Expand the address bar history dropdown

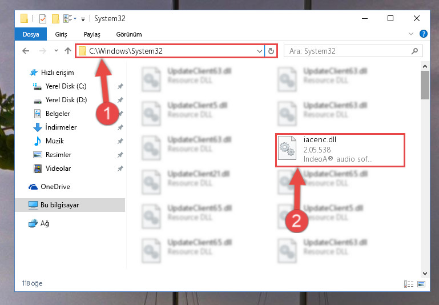click(260, 51)
